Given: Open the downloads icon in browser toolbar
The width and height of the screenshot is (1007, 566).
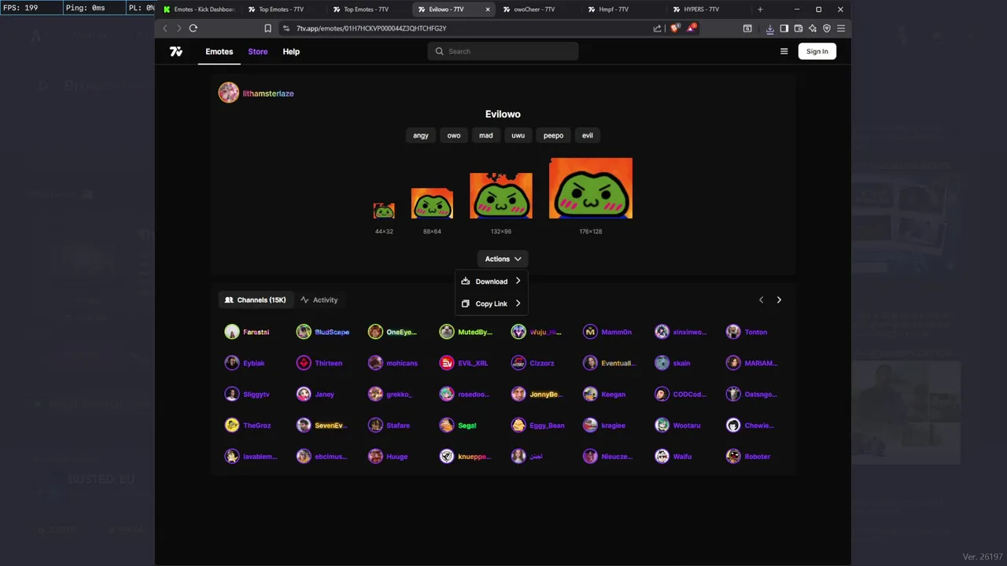Looking at the screenshot, I should click(769, 28).
